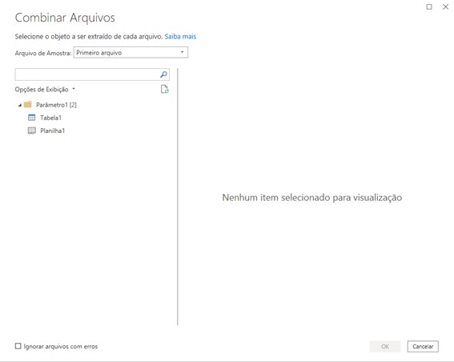The height and width of the screenshot is (362, 454).
Task: Select the Parâmetro1 [2] folder label
Action: [56, 105]
